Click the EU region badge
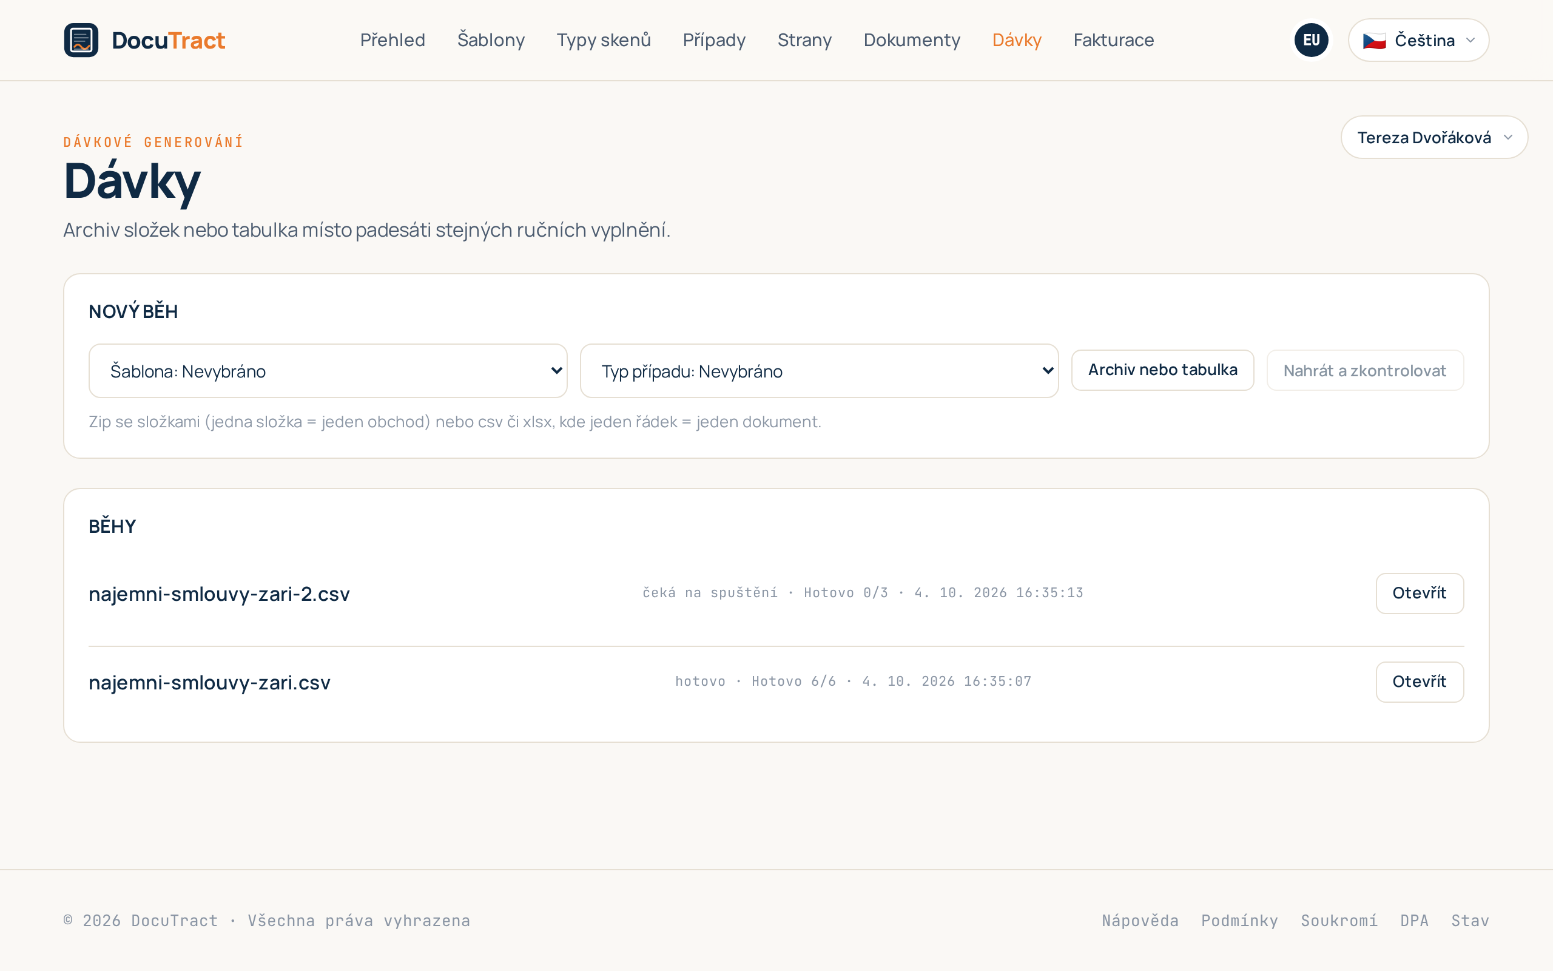This screenshot has width=1553, height=971. click(x=1311, y=40)
